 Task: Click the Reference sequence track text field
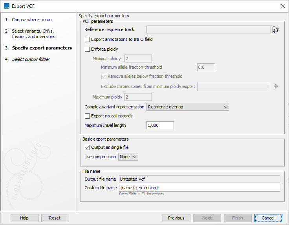(x=209, y=30)
